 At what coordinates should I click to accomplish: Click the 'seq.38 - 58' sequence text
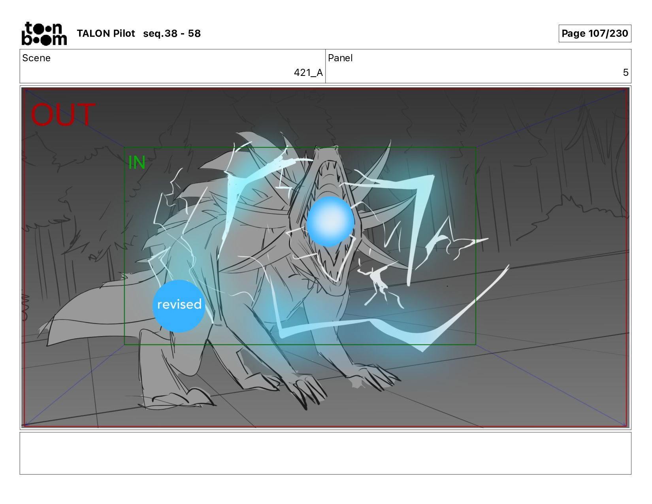point(172,34)
